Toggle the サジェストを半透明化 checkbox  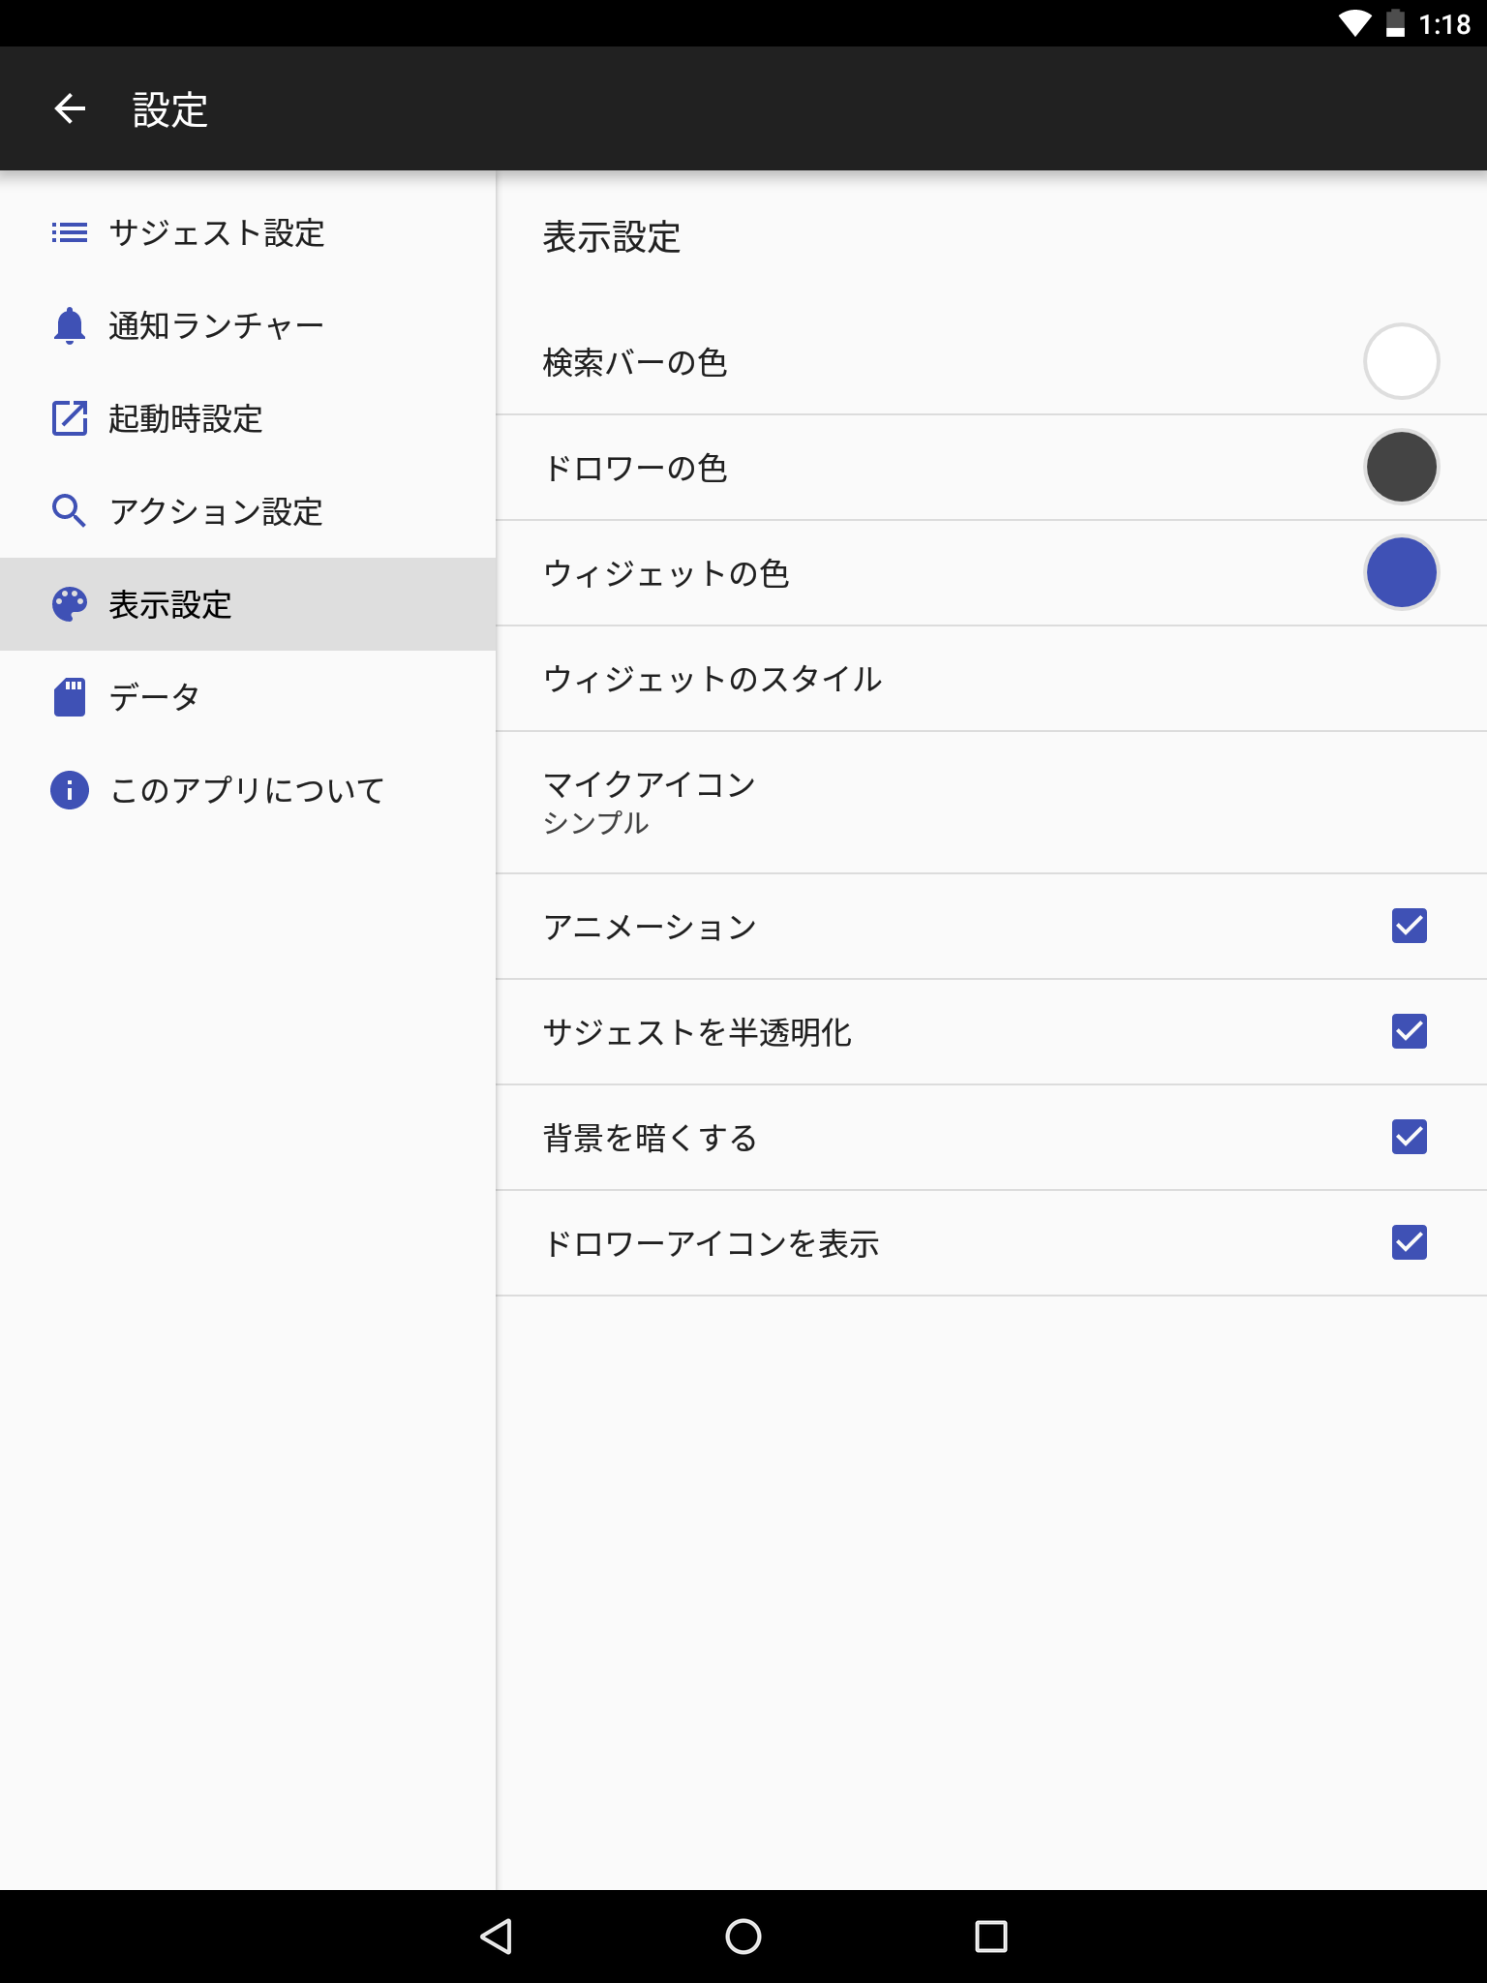(x=1410, y=1031)
